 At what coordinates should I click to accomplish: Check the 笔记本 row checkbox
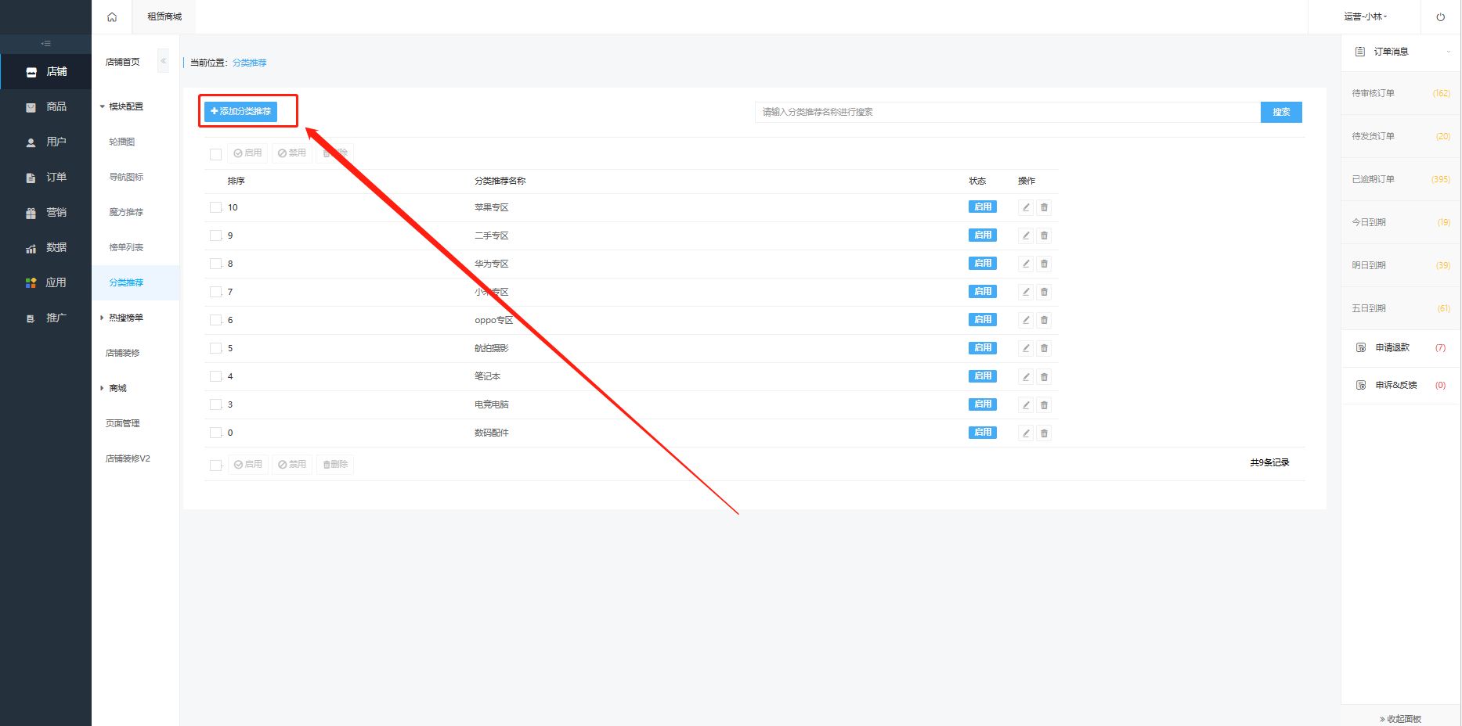[215, 376]
